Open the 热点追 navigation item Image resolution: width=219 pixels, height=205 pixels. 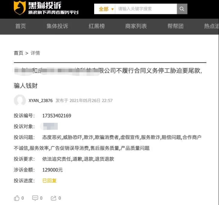tap(211, 26)
